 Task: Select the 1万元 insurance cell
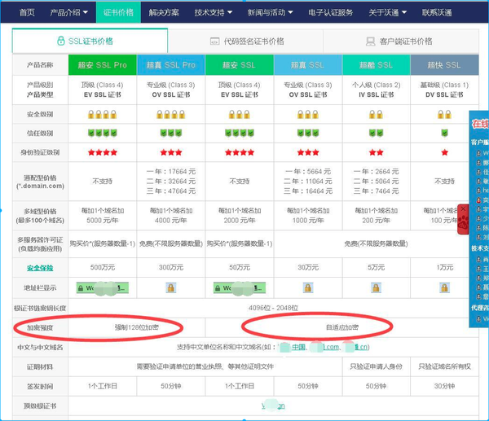click(444, 267)
